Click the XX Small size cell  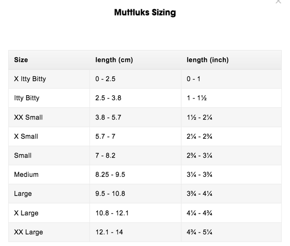pyautogui.click(x=49, y=117)
